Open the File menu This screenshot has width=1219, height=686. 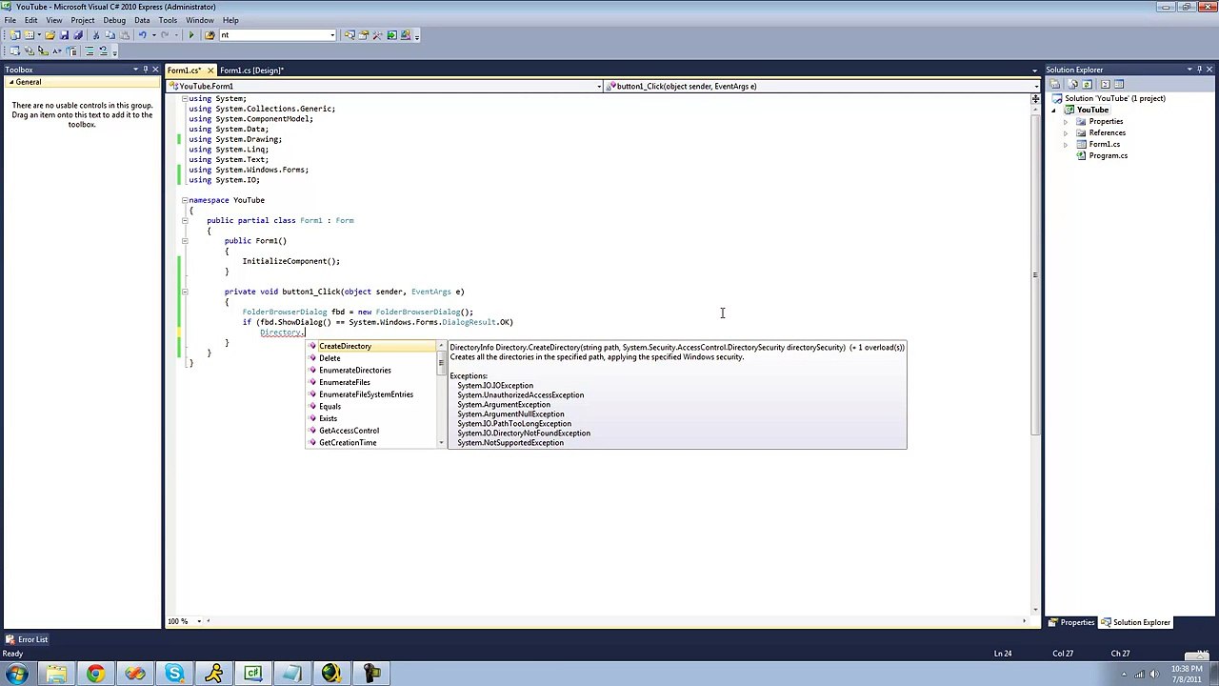(10, 20)
